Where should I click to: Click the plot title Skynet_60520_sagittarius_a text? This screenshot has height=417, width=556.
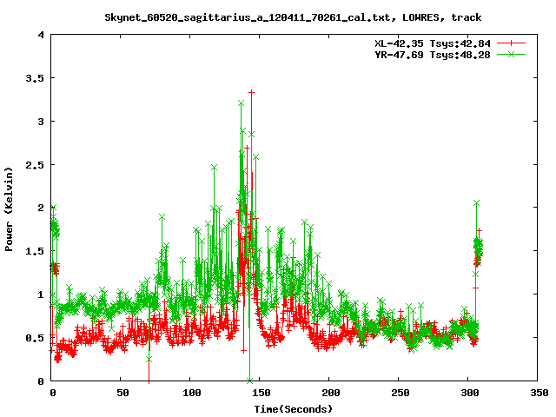click(x=293, y=17)
